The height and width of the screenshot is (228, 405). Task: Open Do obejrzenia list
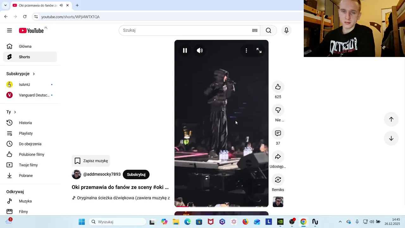[30, 144]
